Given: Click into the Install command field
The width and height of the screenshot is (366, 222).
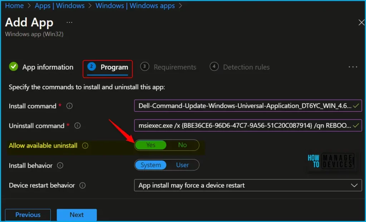Looking at the screenshot, I should 248,106.
